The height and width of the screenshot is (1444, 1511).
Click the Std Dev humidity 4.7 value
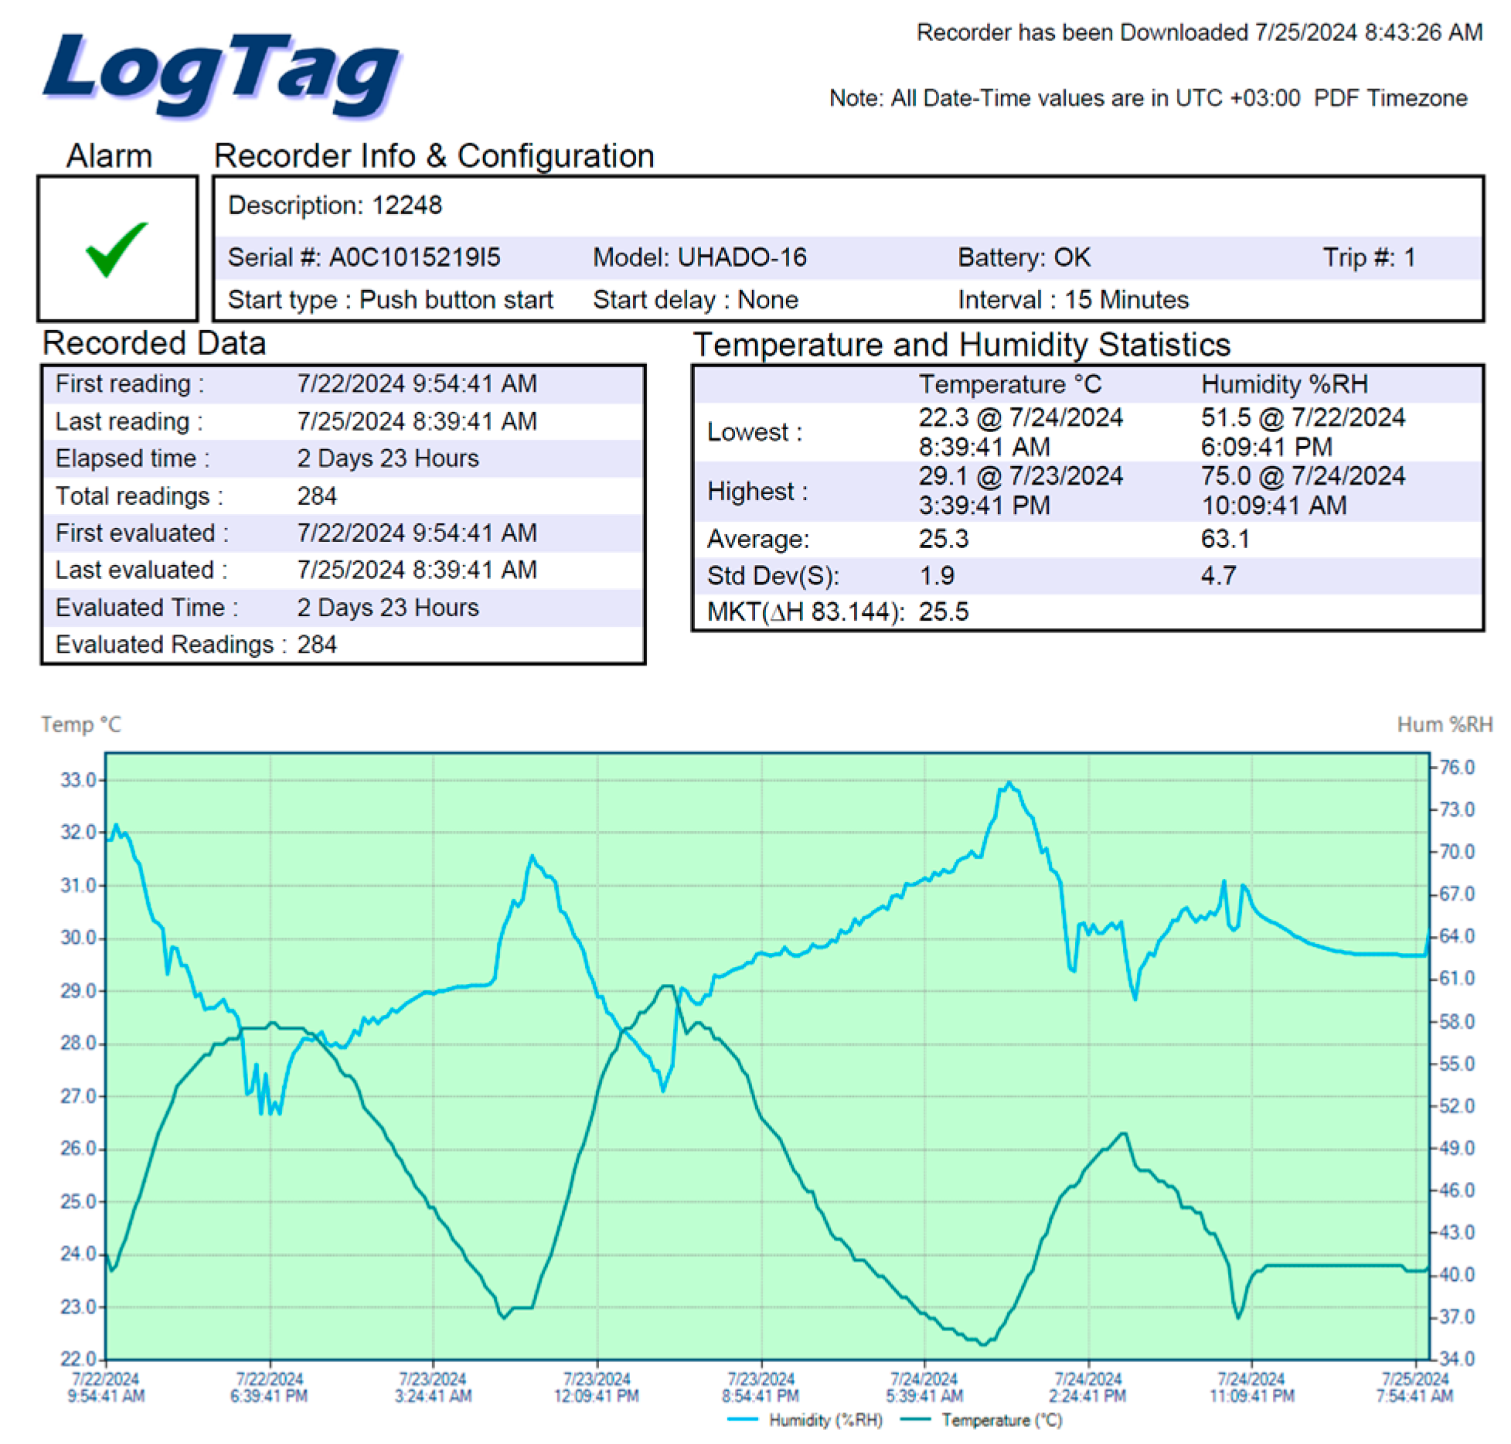(1218, 576)
